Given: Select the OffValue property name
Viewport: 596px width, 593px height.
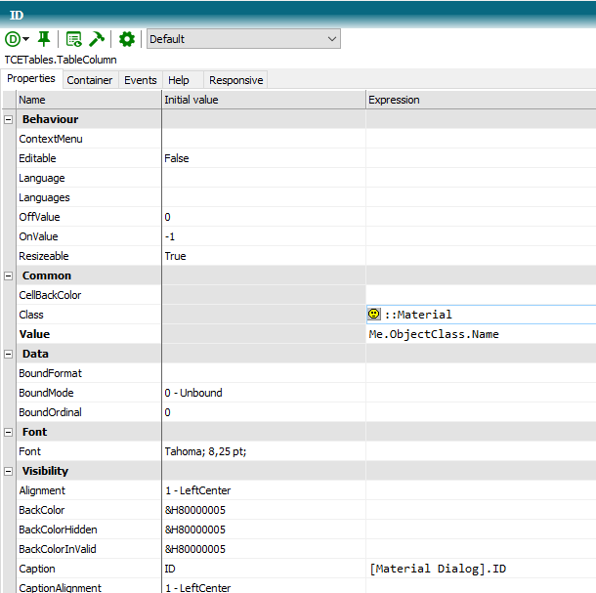Looking at the screenshot, I should click(39, 217).
